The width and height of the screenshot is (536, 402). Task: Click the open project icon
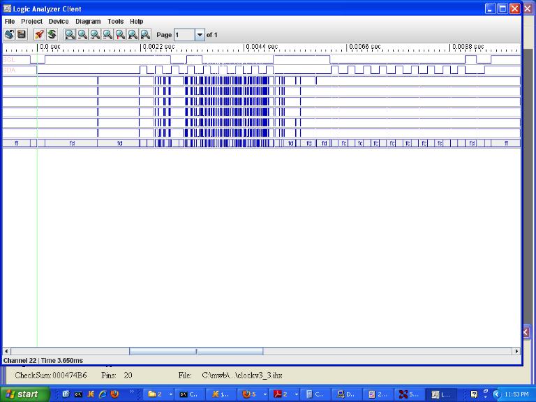(x=9, y=34)
